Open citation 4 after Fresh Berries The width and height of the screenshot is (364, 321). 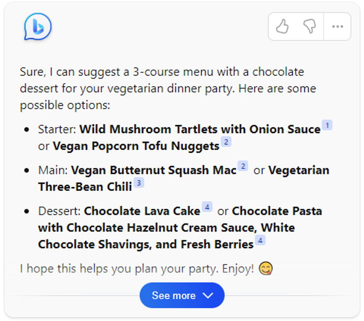(x=260, y=240)
